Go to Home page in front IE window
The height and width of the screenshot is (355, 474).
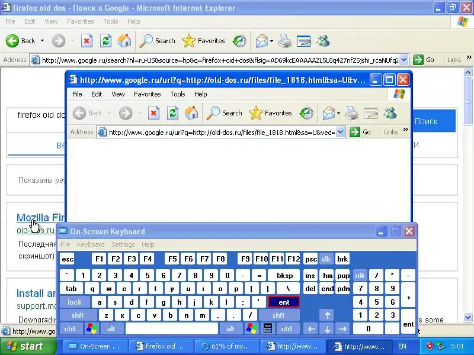pyautogui.click(x=191, y=113)
